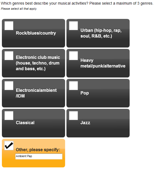Tick the Urban hip-hop rap checkbox
The width and height of the screenshot is (154, 169).
point(73,26)
